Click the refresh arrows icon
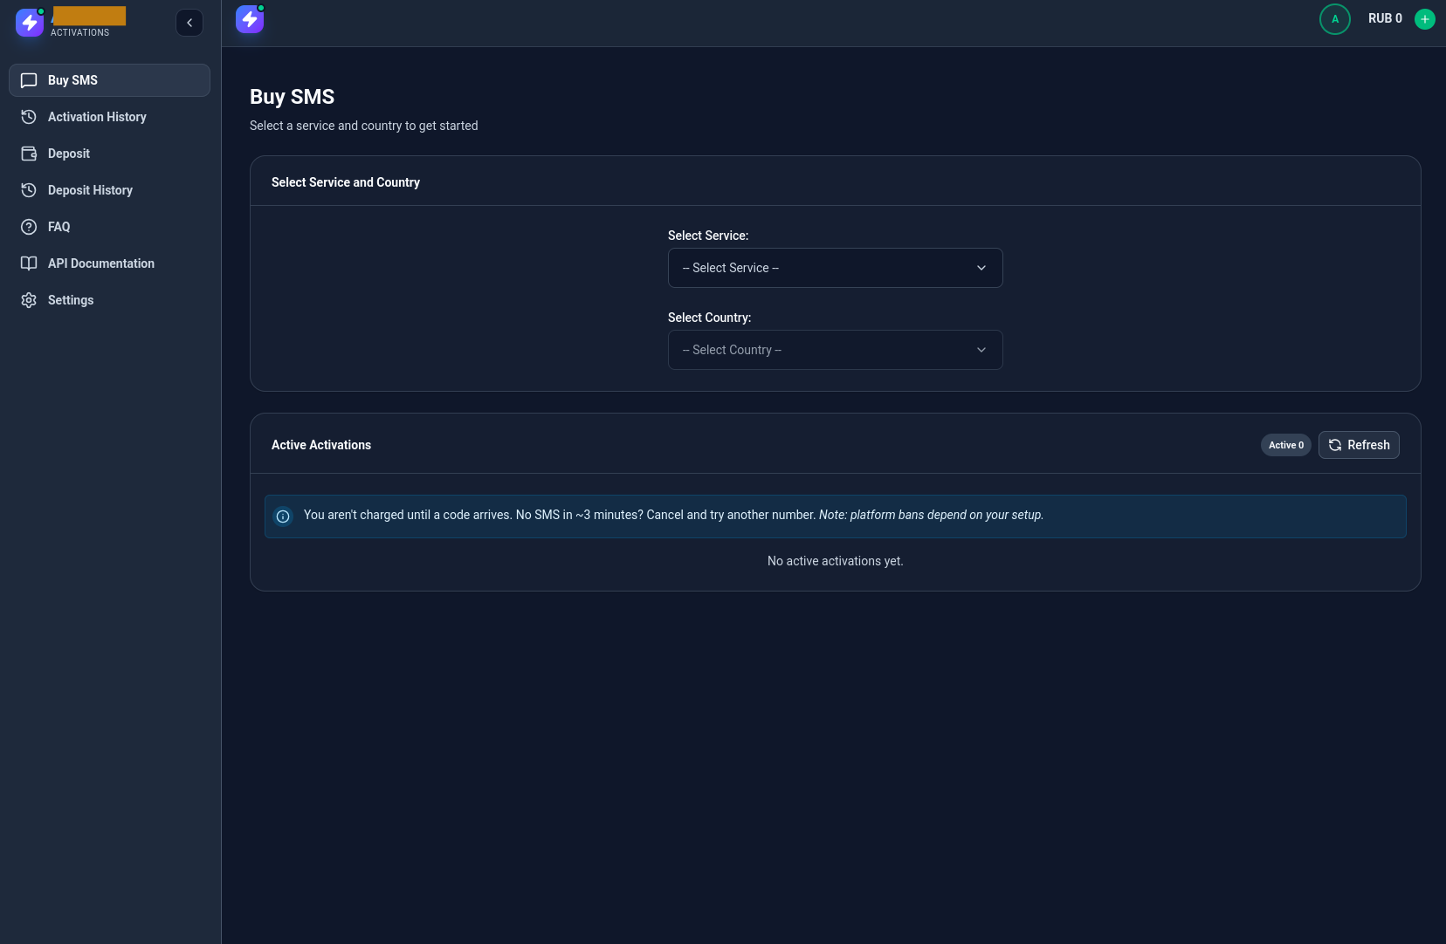 [x=1335, y=445]
